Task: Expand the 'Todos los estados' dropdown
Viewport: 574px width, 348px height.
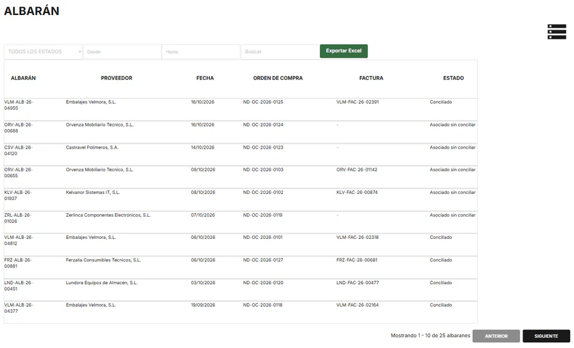Action: [x=43, y=51]
